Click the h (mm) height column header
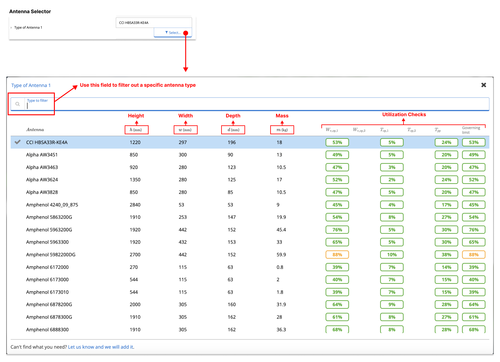This screenshot has height=362, width=500. [x=136, y=130]
